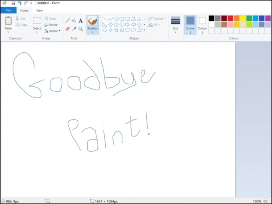Select the Magnifier tool
The image size is (272, 204).
pyautogui.click(x=80, y=29)
